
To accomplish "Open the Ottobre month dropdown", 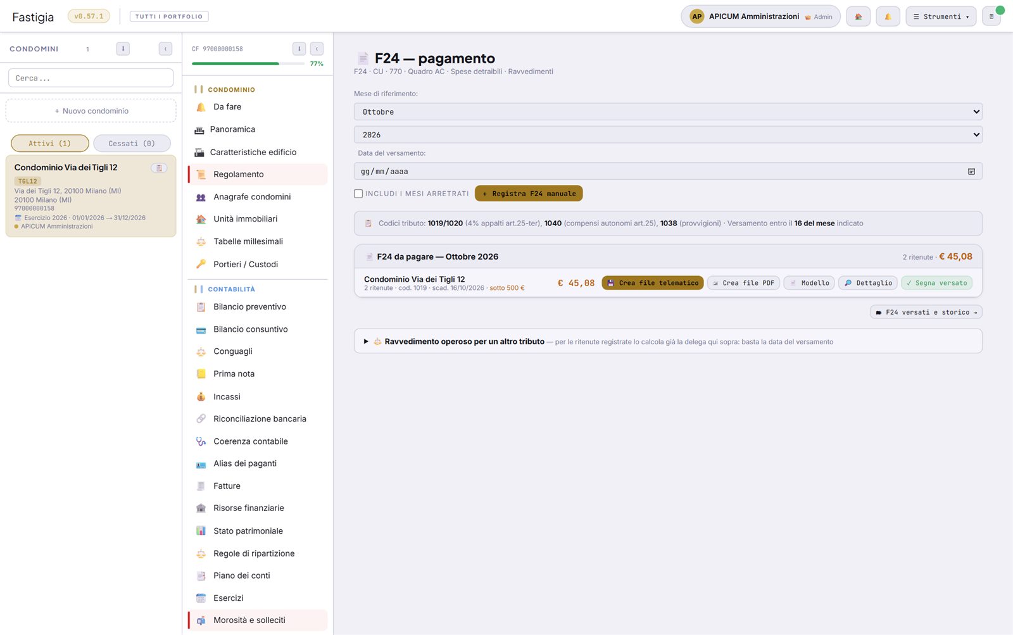I will point(668,112).
